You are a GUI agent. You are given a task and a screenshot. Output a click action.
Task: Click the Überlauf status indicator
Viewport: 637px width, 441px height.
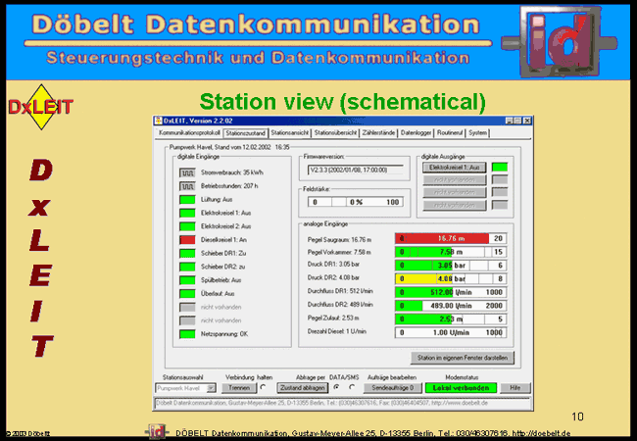tap(187, 294)
